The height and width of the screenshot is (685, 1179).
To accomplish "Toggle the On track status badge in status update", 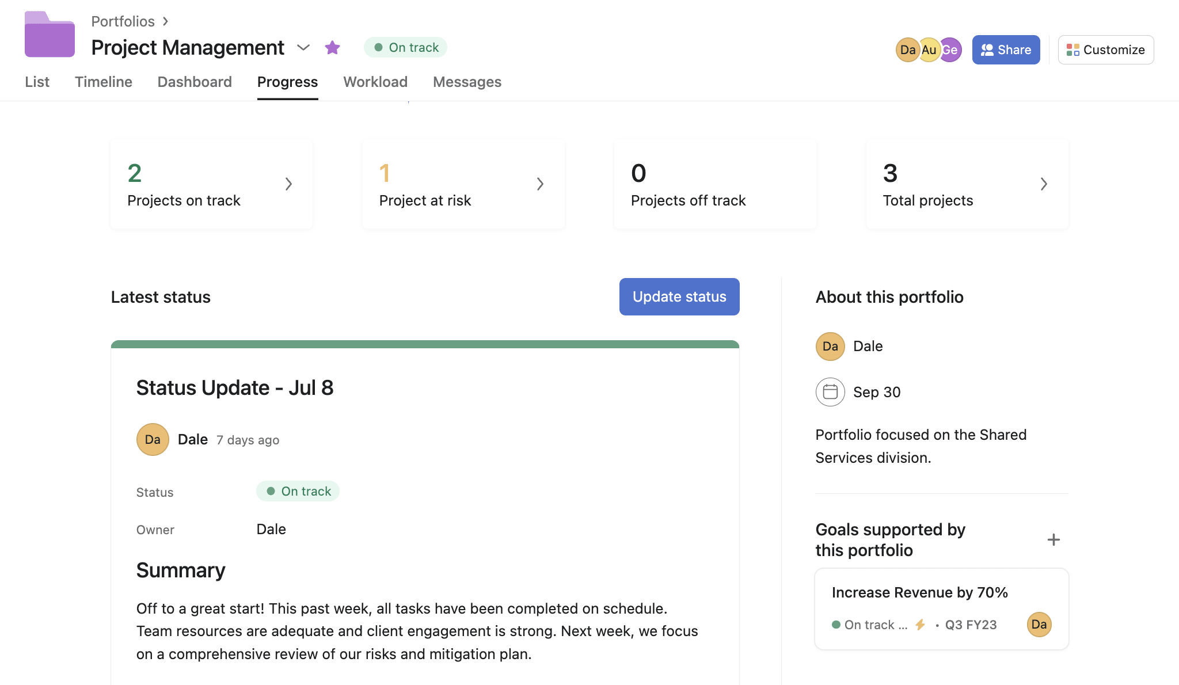I will pos(298,491).
